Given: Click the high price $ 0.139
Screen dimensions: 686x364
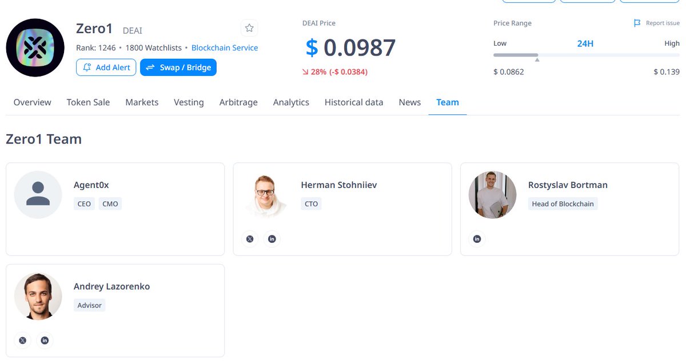Looking at the screenshot, I should [667, 72].
